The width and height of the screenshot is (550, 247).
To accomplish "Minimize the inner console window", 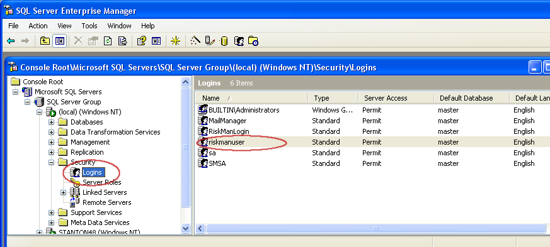I will (534, 67).
